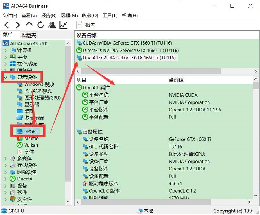Switch to the 菜单 tab
Screen dimensions: 260x215
point(8,35)
